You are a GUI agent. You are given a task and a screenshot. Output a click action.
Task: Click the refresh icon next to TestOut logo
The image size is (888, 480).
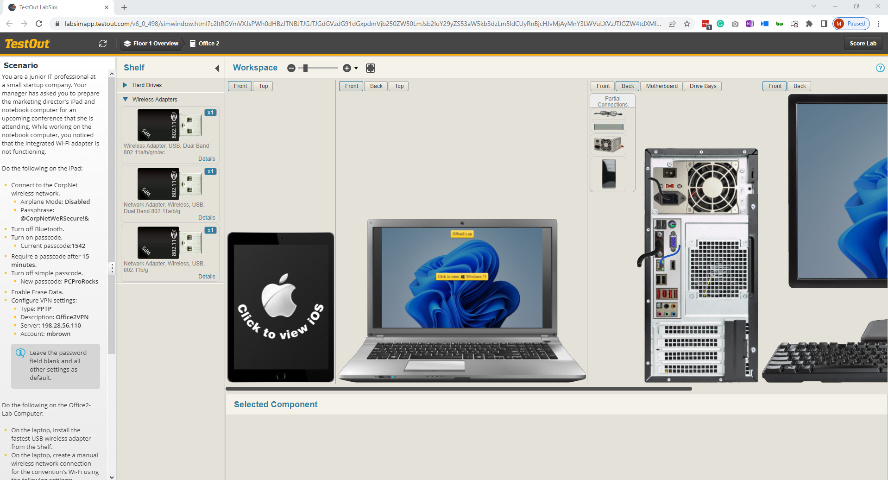[x=103, y=44]
